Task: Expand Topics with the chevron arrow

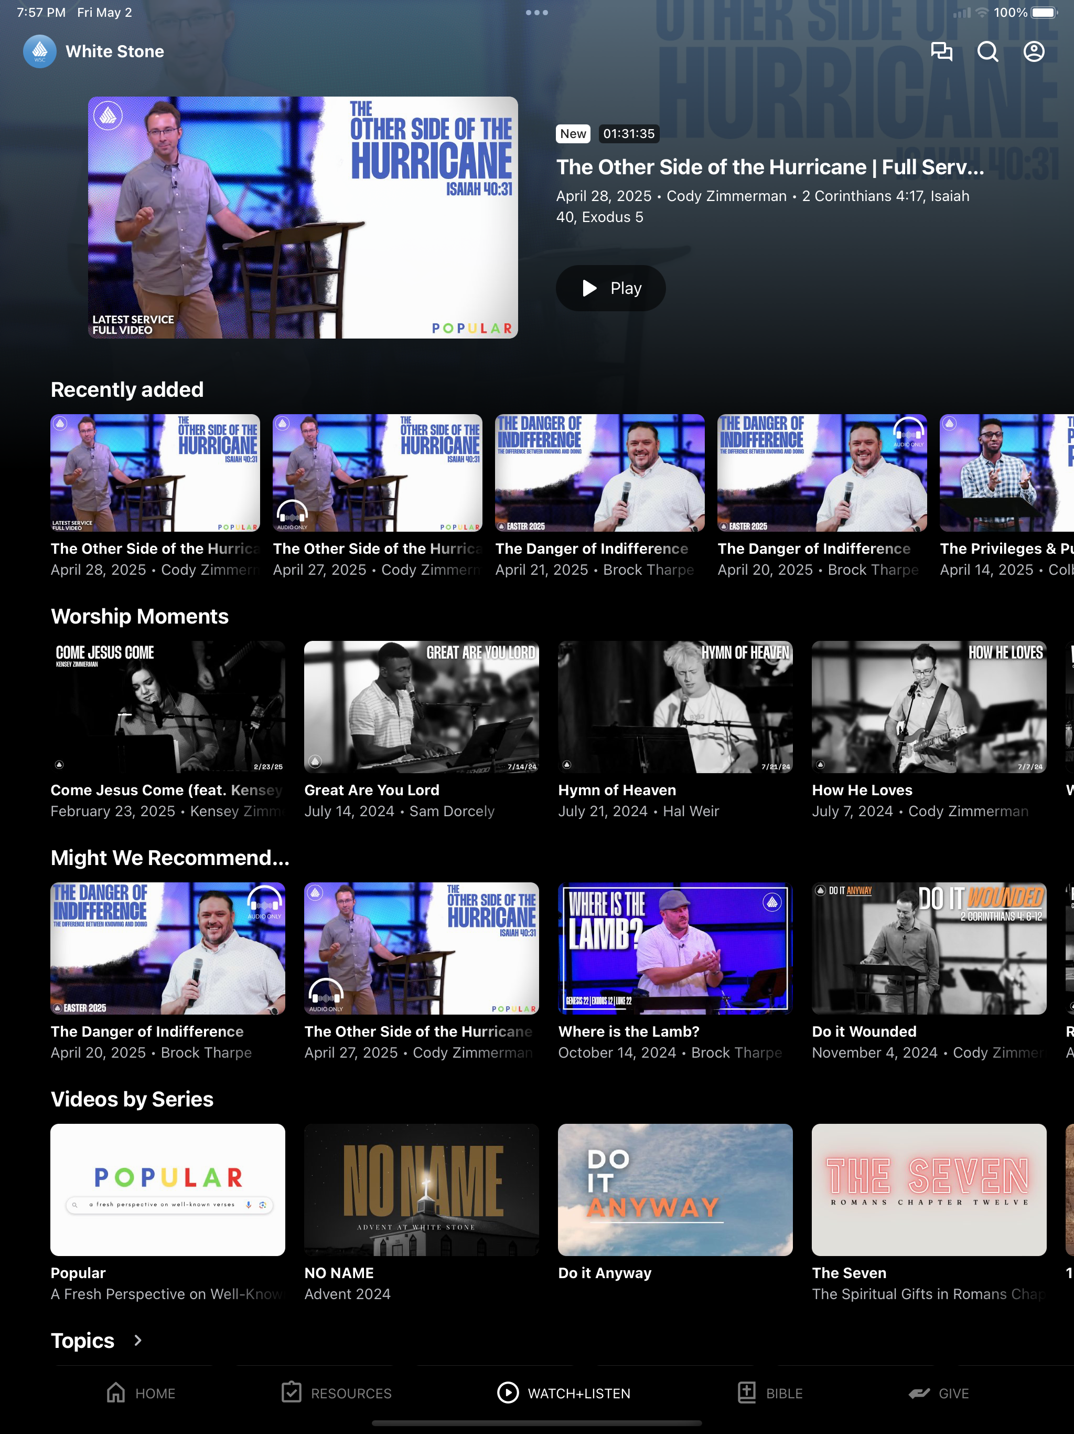Action: pyautogui.click(x=137, y=1341)
